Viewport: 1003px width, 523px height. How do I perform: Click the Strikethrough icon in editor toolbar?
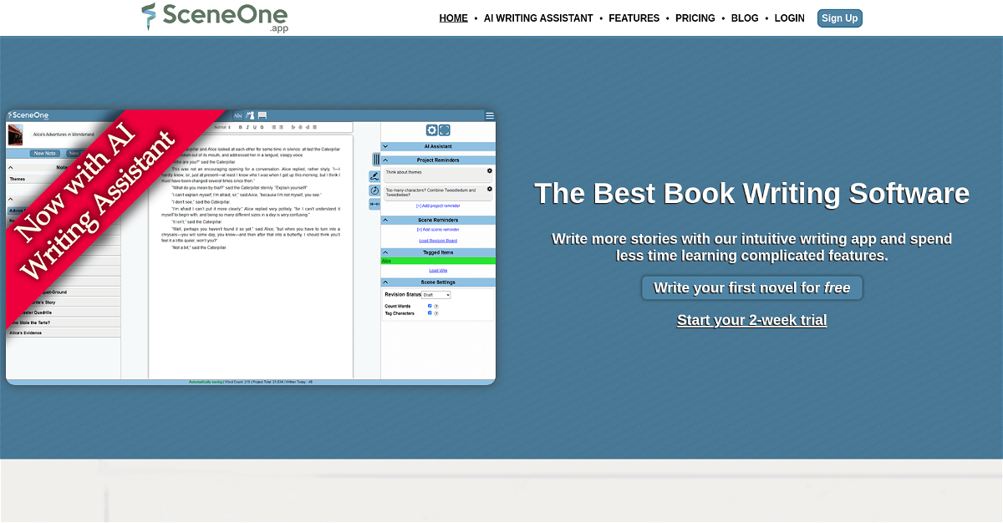click(x=262, y=127)
